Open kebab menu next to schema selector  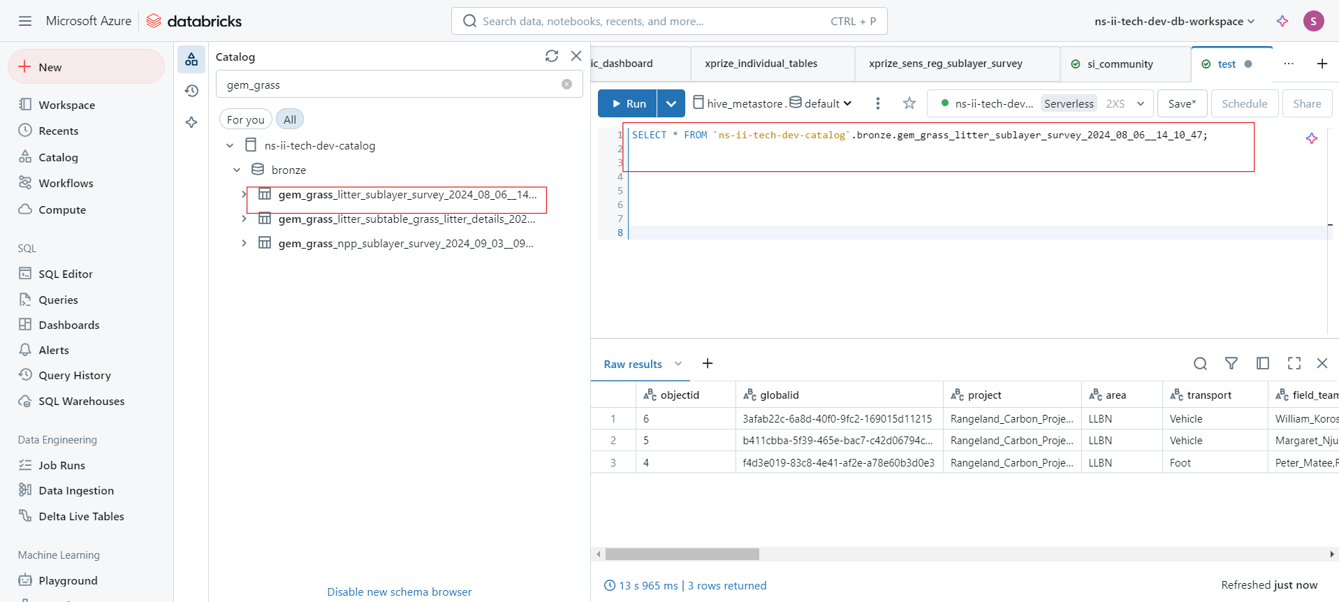coord(878,103)
